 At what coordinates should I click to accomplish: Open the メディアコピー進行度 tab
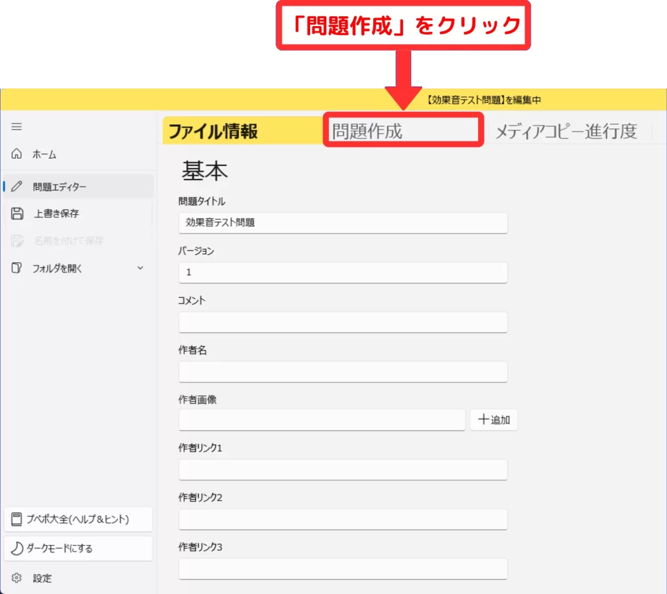click(565, 131)
